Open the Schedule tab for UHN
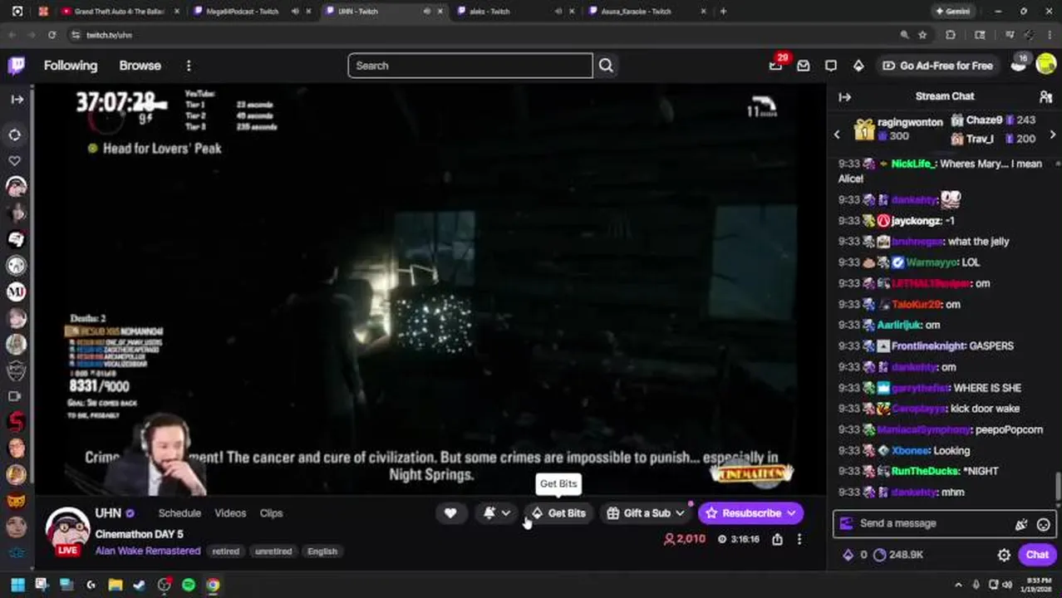Image resolution: width=1062 pixels, height=598 pixels. 179,513
